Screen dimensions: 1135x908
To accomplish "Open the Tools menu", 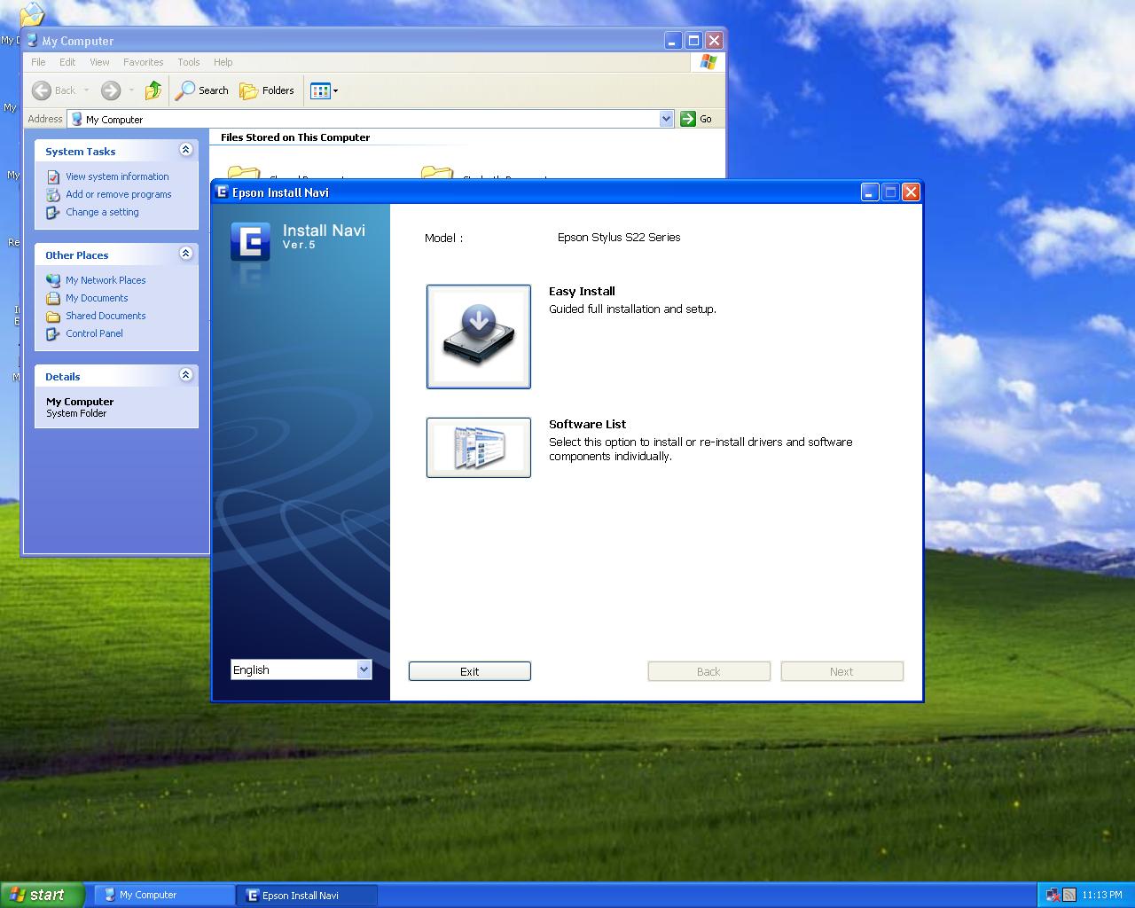I will pos(188,62).
